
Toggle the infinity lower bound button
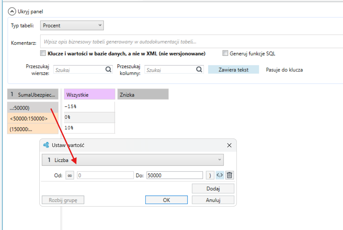tap(70, 175)
